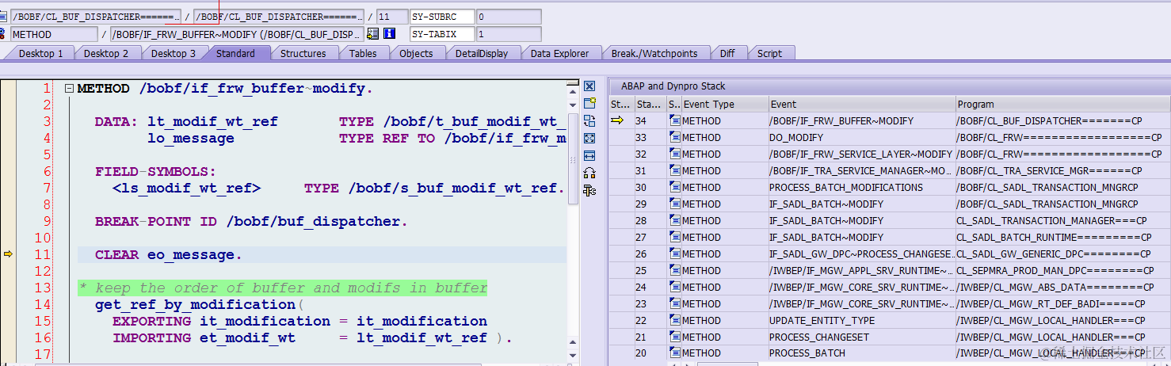The height and width of the screenshot is (366, 1171).
Task: Open the Tables tab
Action: tap(363, 53)
